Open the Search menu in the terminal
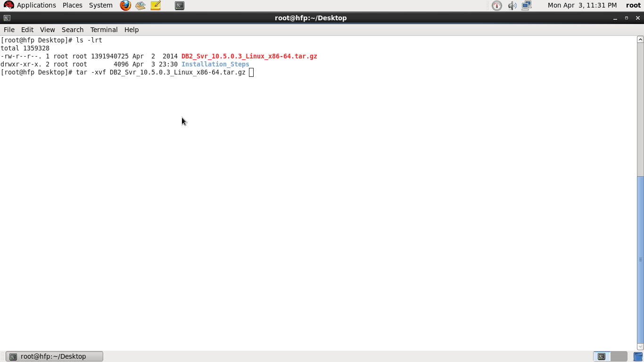644x362 pixels. tap(72, 29)
